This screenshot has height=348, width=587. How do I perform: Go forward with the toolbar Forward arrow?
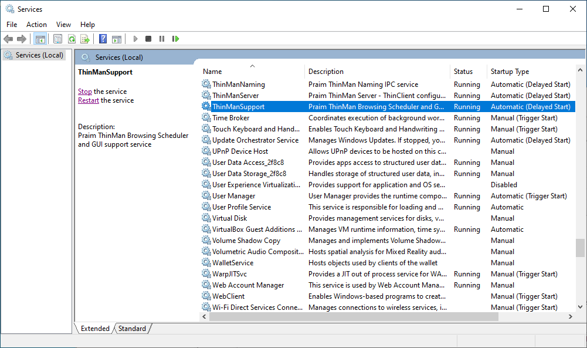coord(22,39)
